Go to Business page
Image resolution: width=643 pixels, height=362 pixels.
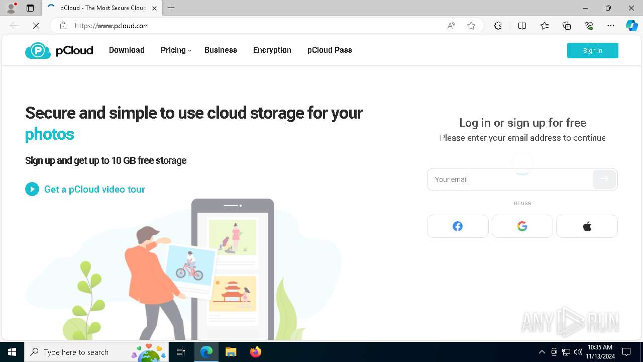(221, 50)
